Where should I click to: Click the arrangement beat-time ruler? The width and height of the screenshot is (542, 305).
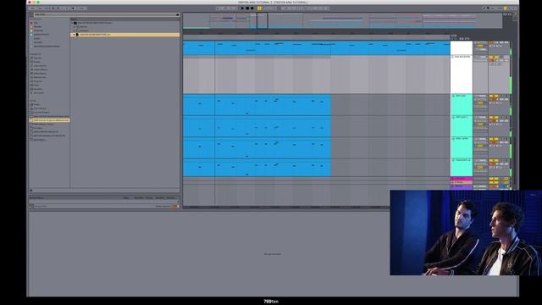coord(316,34)
